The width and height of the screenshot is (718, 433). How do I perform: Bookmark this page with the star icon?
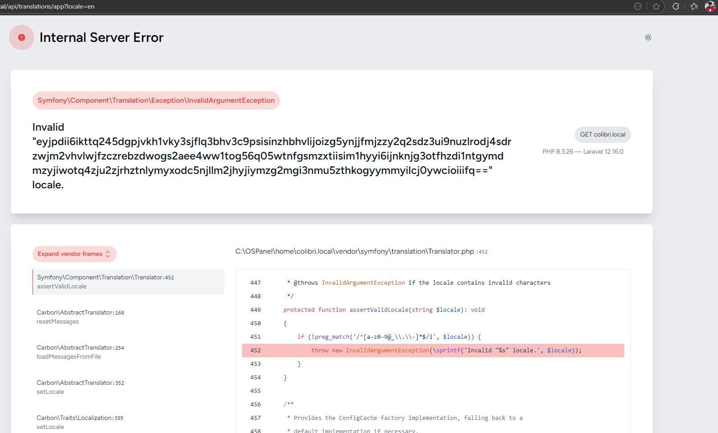[656, 6]
